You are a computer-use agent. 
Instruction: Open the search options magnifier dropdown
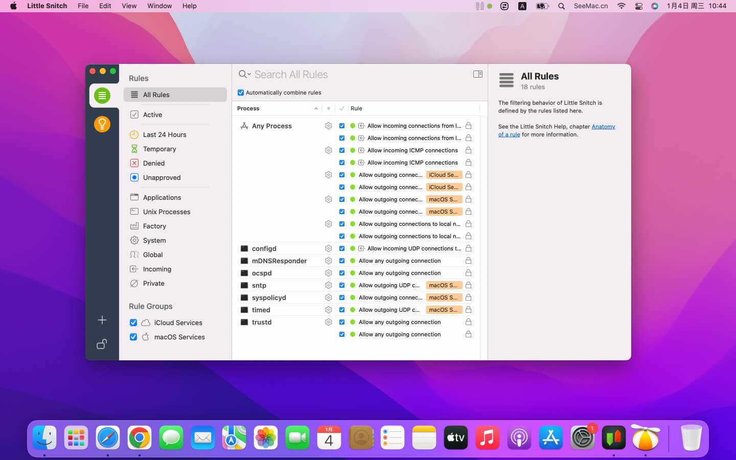pyautogui.click(x=245, y=75)
